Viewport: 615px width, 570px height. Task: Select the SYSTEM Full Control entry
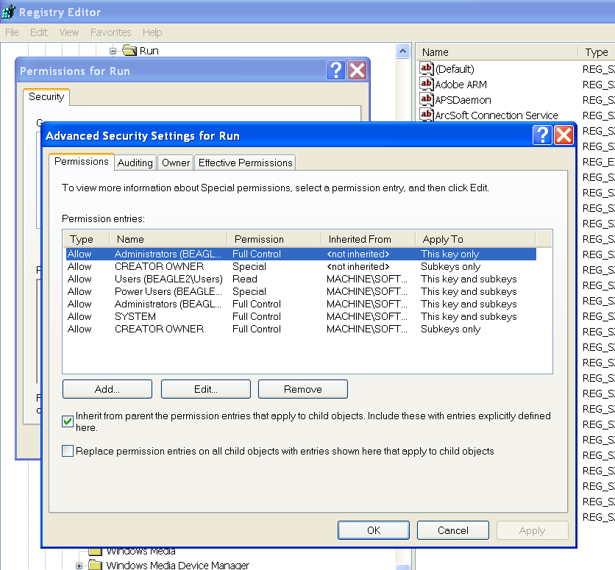301,316
